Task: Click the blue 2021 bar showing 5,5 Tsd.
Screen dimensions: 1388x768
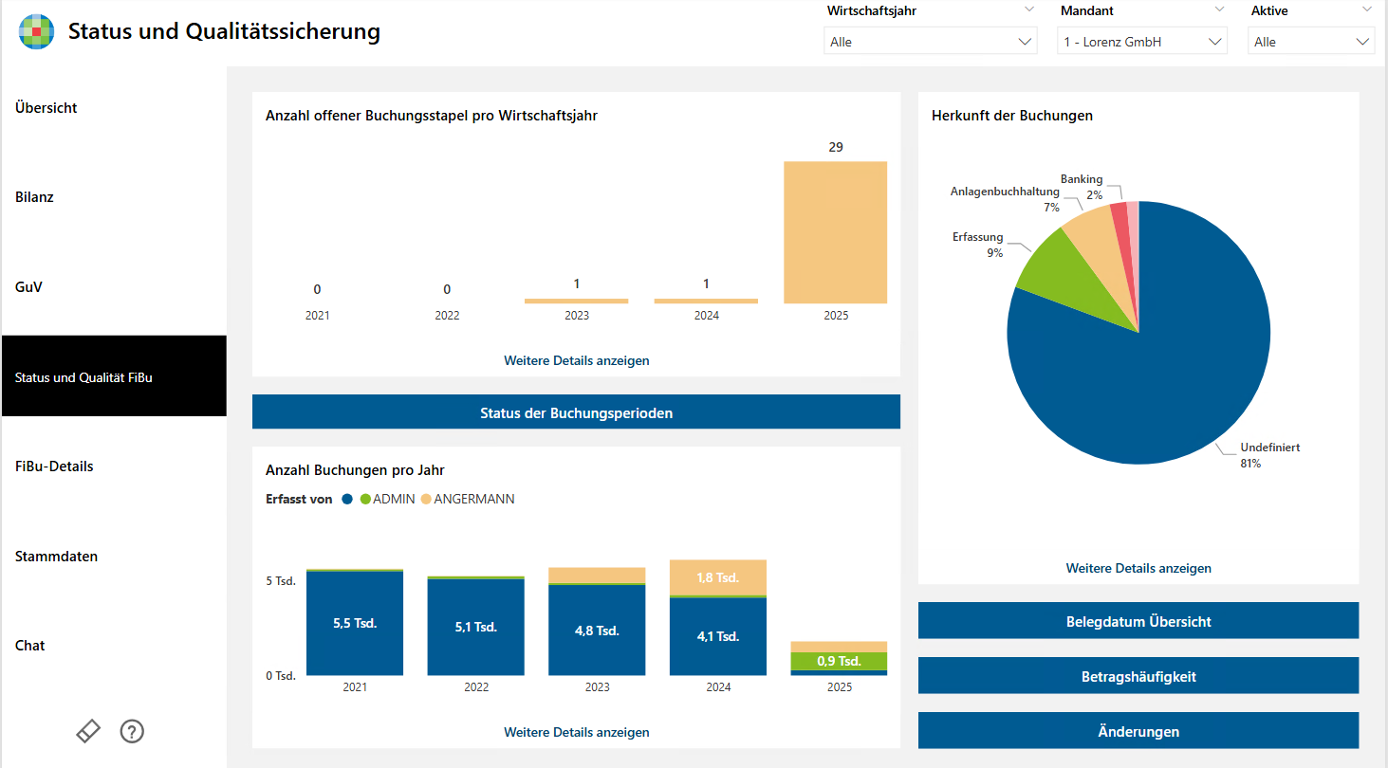Action: [355, 624]
